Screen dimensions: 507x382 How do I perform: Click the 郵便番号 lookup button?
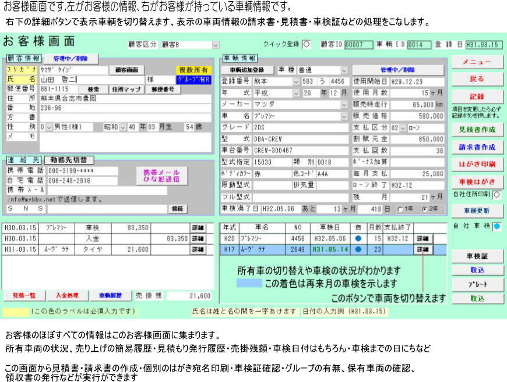163,90
